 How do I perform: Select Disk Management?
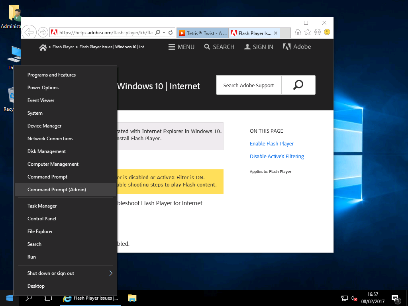click(x=65, y=151)
